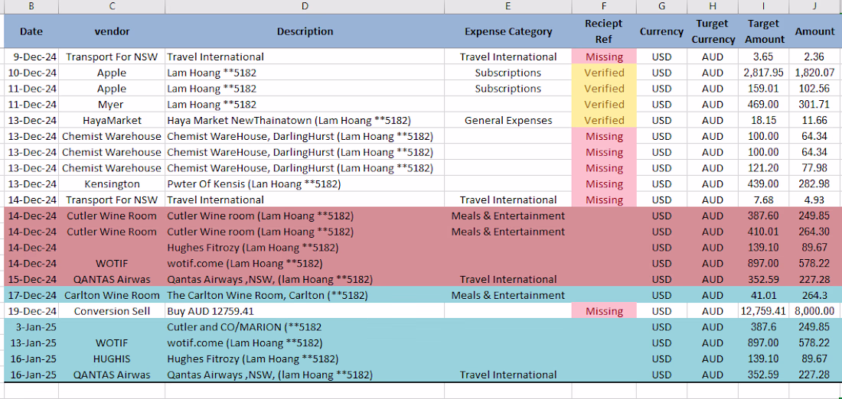Select Verified status in Myer row
The image size is (842, 399).
pos(604,104)
